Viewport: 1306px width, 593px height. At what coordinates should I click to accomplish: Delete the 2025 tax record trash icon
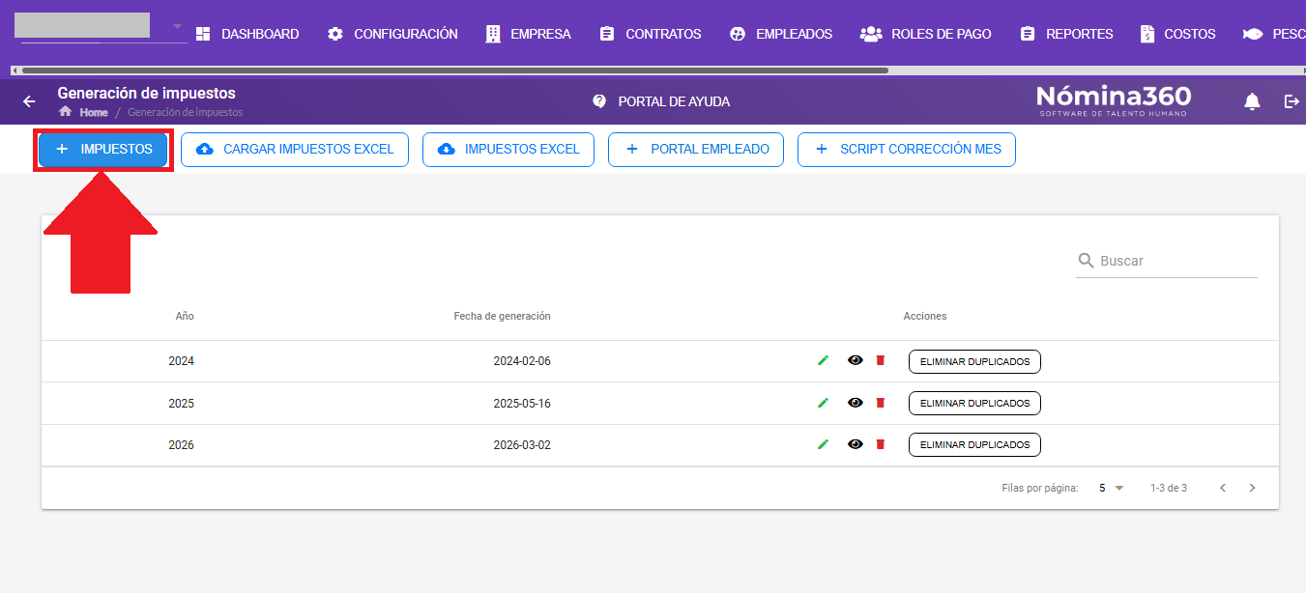pyautogui.click(x=880, y=403)
